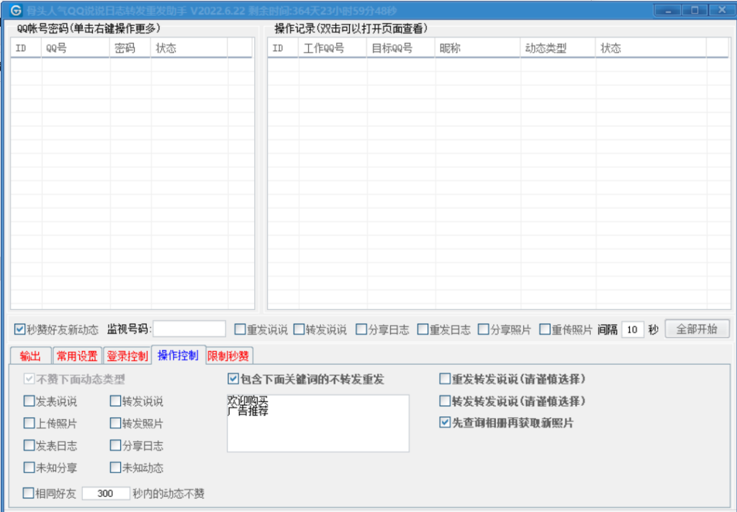
Task: Toggle the 转发说说 checkbox in the top row
Action: pyautogui.click(x=299, y=330)
